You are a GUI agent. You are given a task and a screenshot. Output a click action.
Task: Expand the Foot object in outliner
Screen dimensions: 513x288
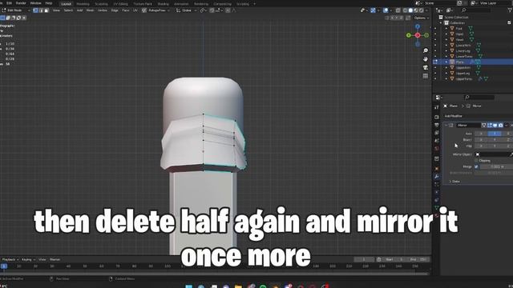[446, 29]
